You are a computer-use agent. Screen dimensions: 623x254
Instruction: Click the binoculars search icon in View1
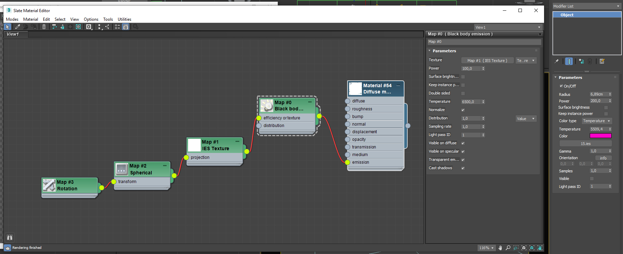coord(10,237)
